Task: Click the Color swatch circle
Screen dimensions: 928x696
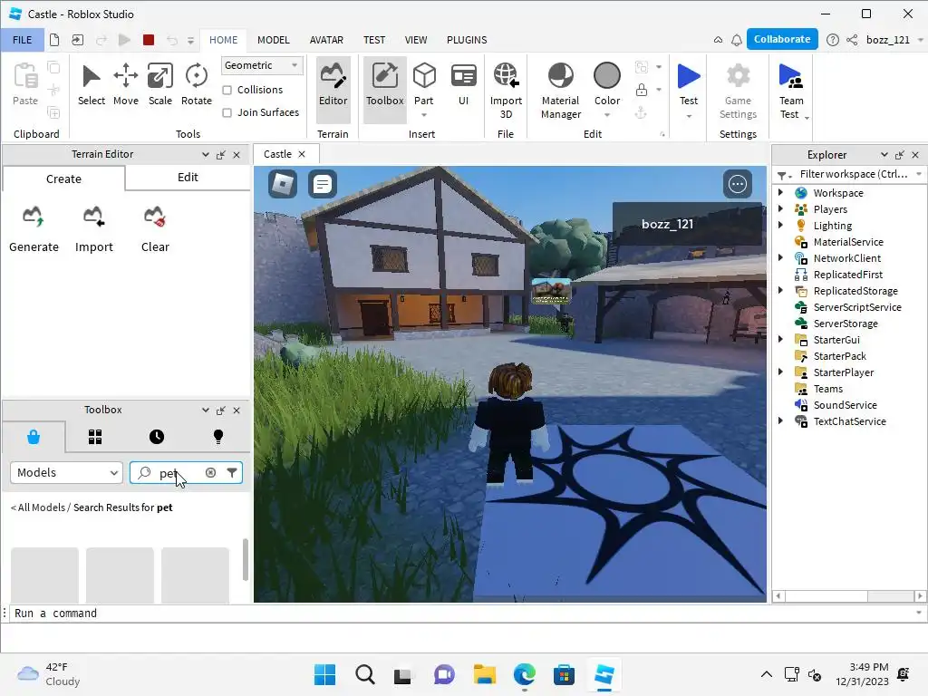Action: pos(606,76)
